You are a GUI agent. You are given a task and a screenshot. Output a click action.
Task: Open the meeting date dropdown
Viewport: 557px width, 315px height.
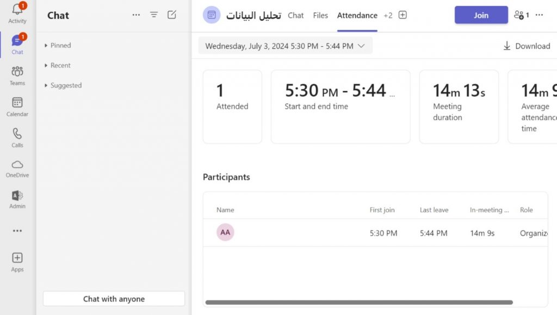coord(285,46)
